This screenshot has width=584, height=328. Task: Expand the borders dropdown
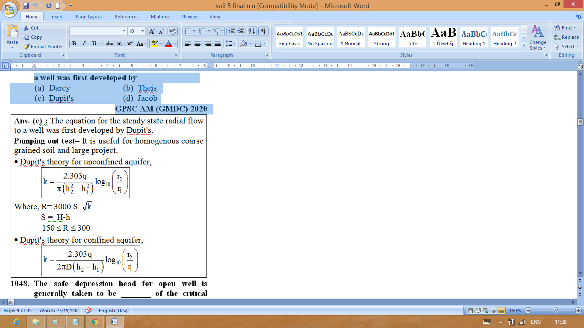265,44
